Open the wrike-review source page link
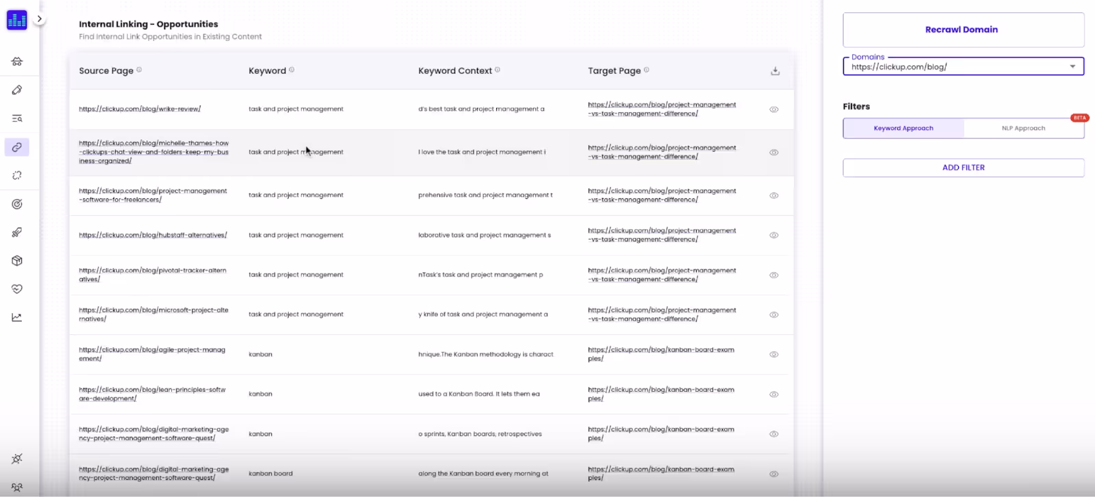The image size is (1095, 497). tap(140, 109)
